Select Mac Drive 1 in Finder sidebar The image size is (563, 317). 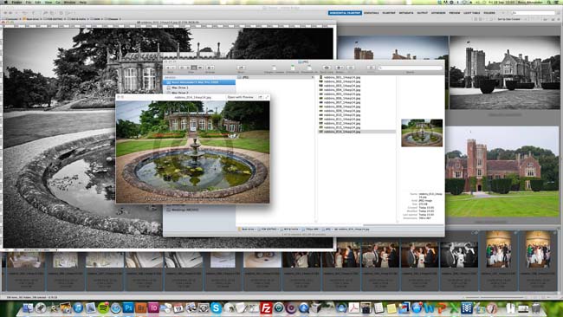[x=180, y=87]
